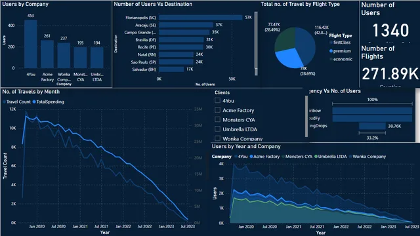Select the Acme Factory bar showing 261

click(47, 54)
